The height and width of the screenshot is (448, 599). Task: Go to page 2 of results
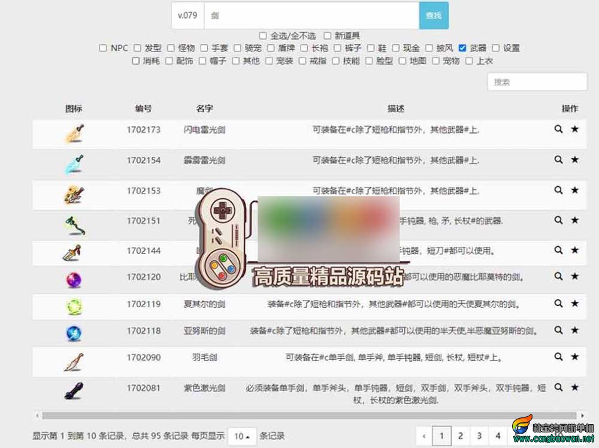pyautogui.click(x=460, y=436)
